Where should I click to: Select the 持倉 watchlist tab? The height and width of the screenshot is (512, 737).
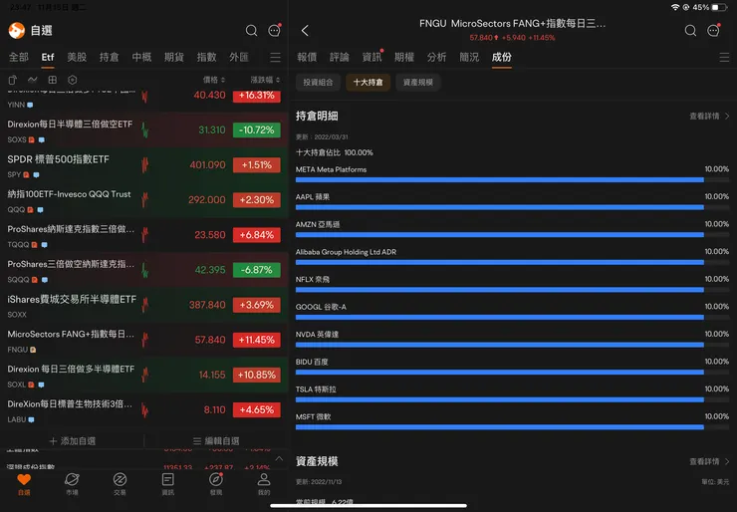pyautogui.click(x=109, y=58)
